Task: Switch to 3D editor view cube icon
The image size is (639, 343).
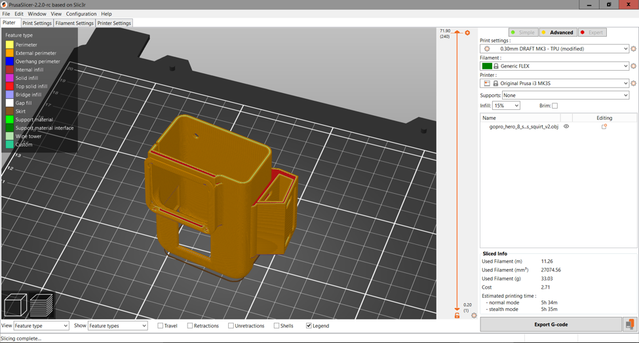Action: pos(15,305)
